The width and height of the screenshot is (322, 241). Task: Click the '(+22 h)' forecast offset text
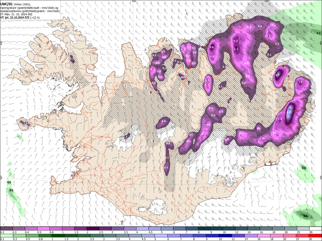(x=35, y=18)
